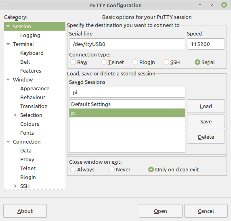
Task: Open the Data settings
Action: (26, 151)
